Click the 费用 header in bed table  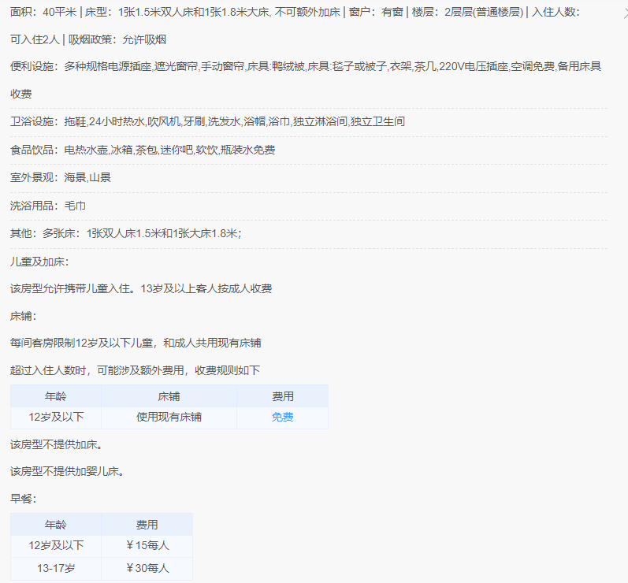pos(282,396)
